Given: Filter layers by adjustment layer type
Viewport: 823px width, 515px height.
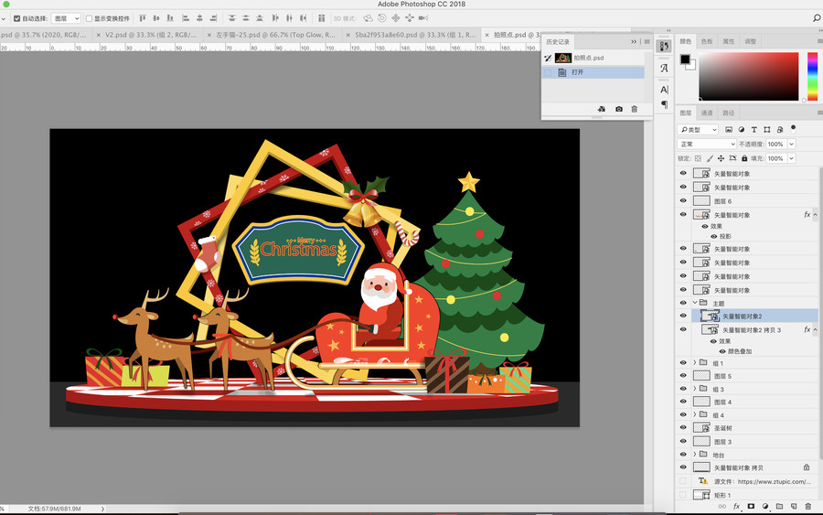Looking at the screenshot, I should coord(741,130).
